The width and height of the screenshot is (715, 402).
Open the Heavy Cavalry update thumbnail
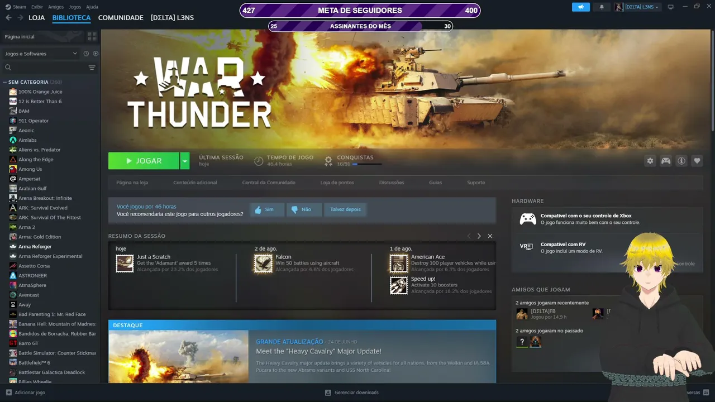pyautogui.click(x=178, y=356)
